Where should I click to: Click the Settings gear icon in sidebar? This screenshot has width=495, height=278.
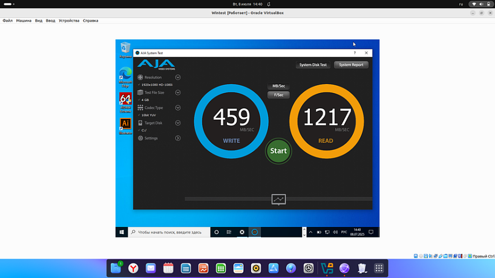click(140, 138)
